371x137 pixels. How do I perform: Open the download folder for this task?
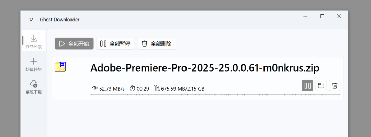[x=321, y=86]
